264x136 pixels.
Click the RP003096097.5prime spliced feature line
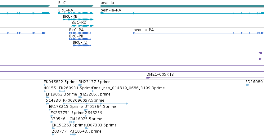click(x=95, y=104)
